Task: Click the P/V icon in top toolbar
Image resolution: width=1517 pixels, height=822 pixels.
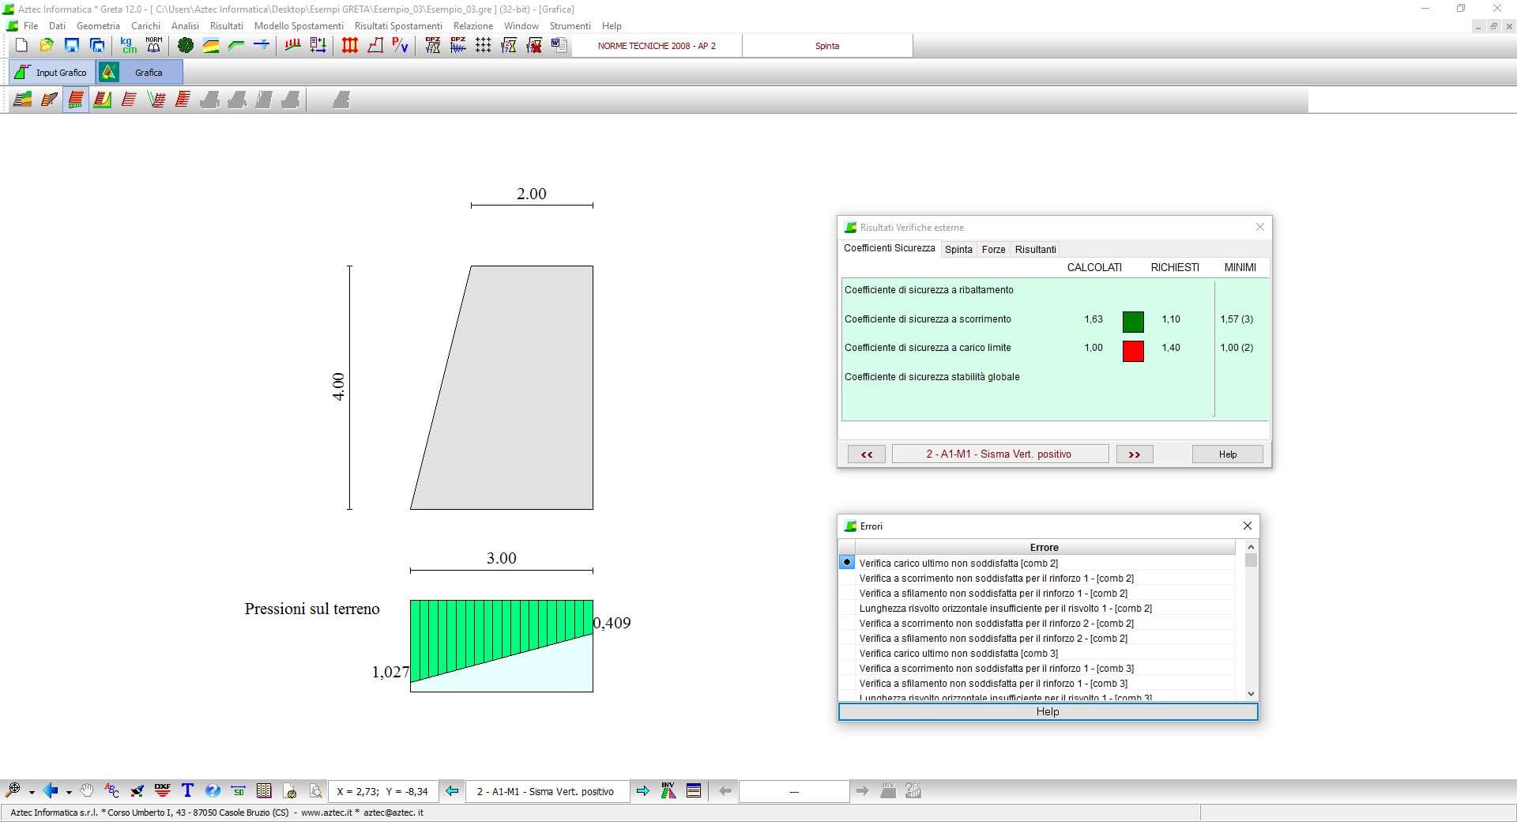Action: 401,46
